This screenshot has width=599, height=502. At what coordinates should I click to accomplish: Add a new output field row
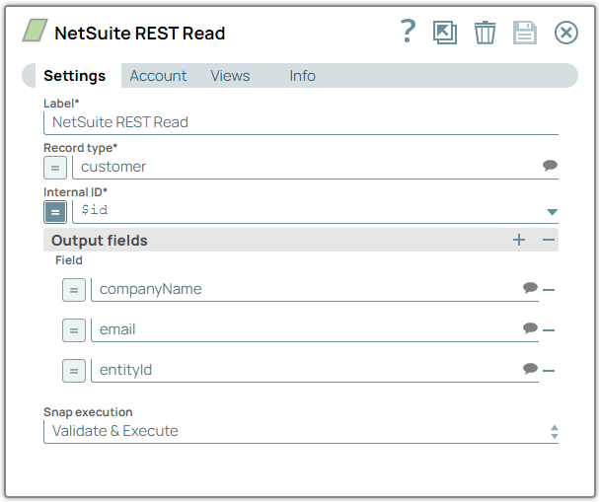click(x=519, y=240)
